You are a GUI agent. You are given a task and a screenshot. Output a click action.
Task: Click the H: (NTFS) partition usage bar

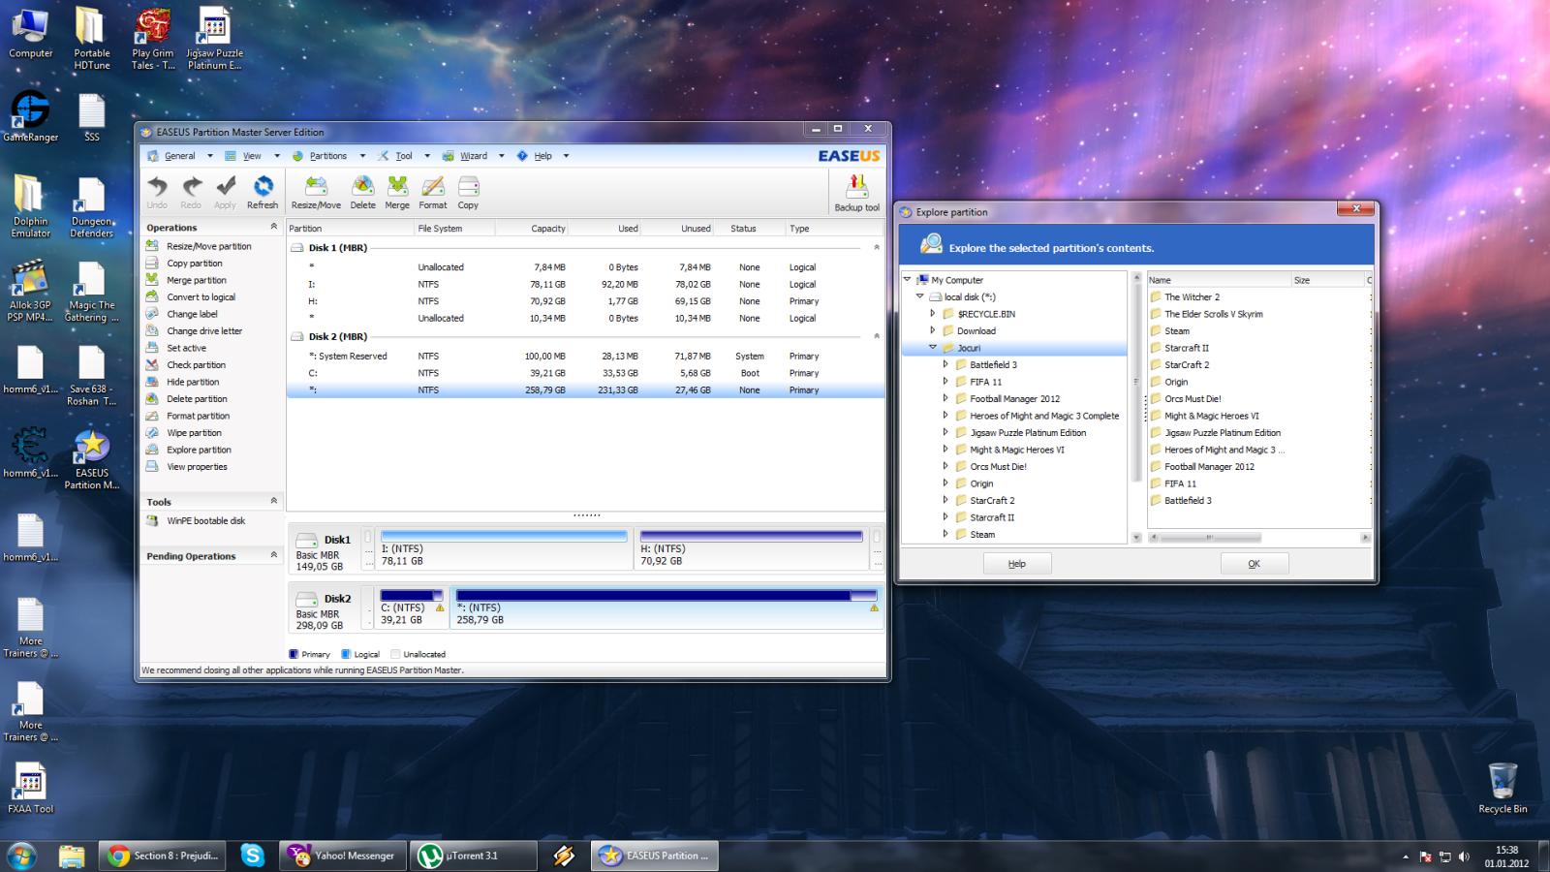point(751,536)
